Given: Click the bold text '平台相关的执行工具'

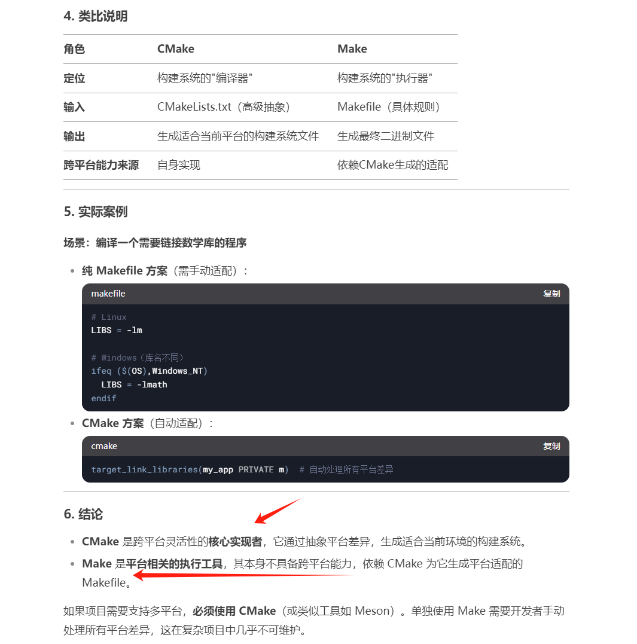Looking at the screenshot, I should tap(174, 563).
